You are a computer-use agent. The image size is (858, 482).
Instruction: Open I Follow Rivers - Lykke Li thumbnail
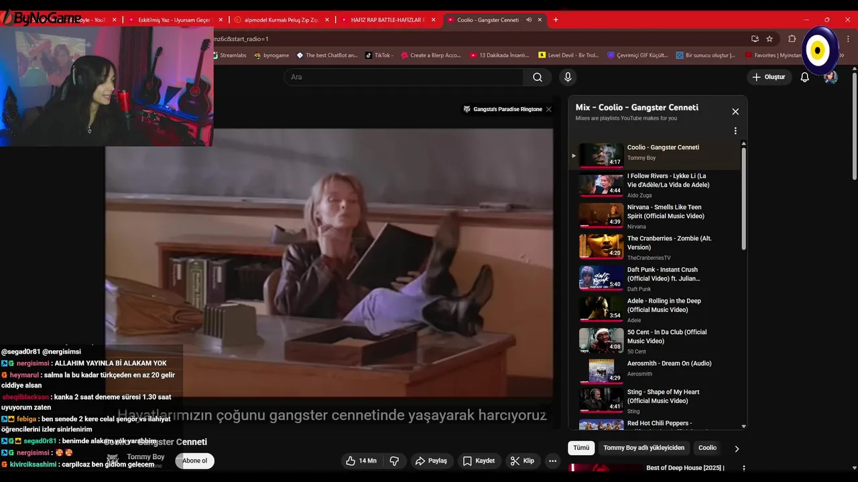(601, 185)
